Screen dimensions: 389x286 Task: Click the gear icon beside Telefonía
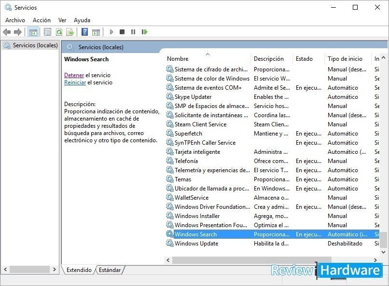[x=170, y=161]
